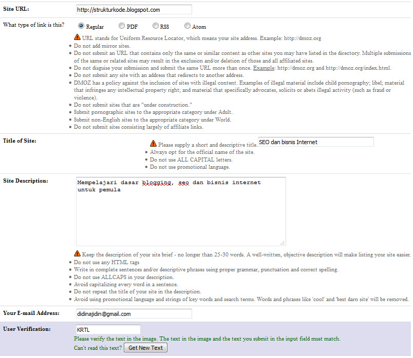Click the misspelled word 'blogging' in description
This screenshot has width=413, height=358.
coord(157,183)
